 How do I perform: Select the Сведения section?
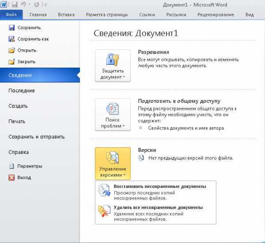tap(40, 75)
